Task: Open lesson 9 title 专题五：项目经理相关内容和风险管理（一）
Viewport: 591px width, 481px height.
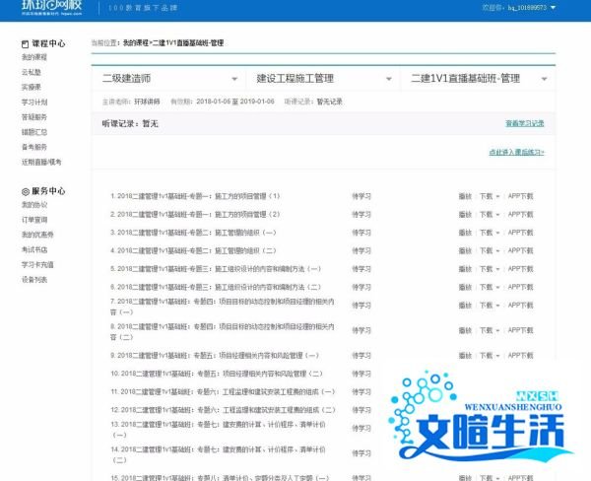Action: tap(215, 356)
